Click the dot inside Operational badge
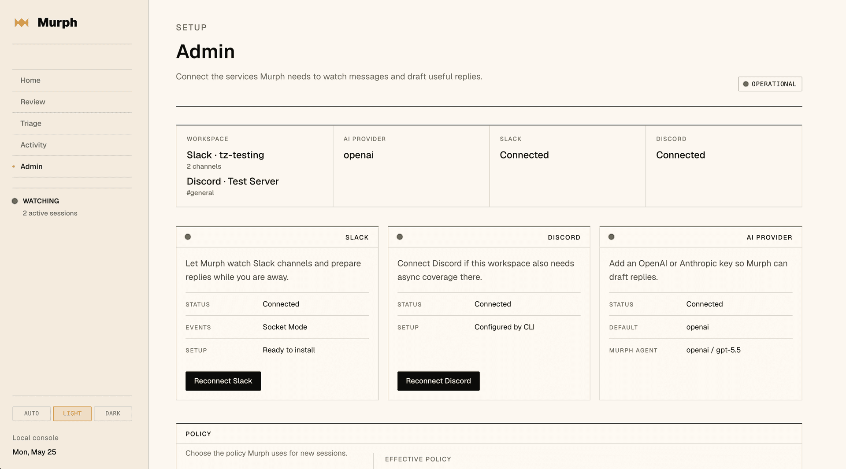Viewport: 846px width, 469px height. tap(746, 84)
